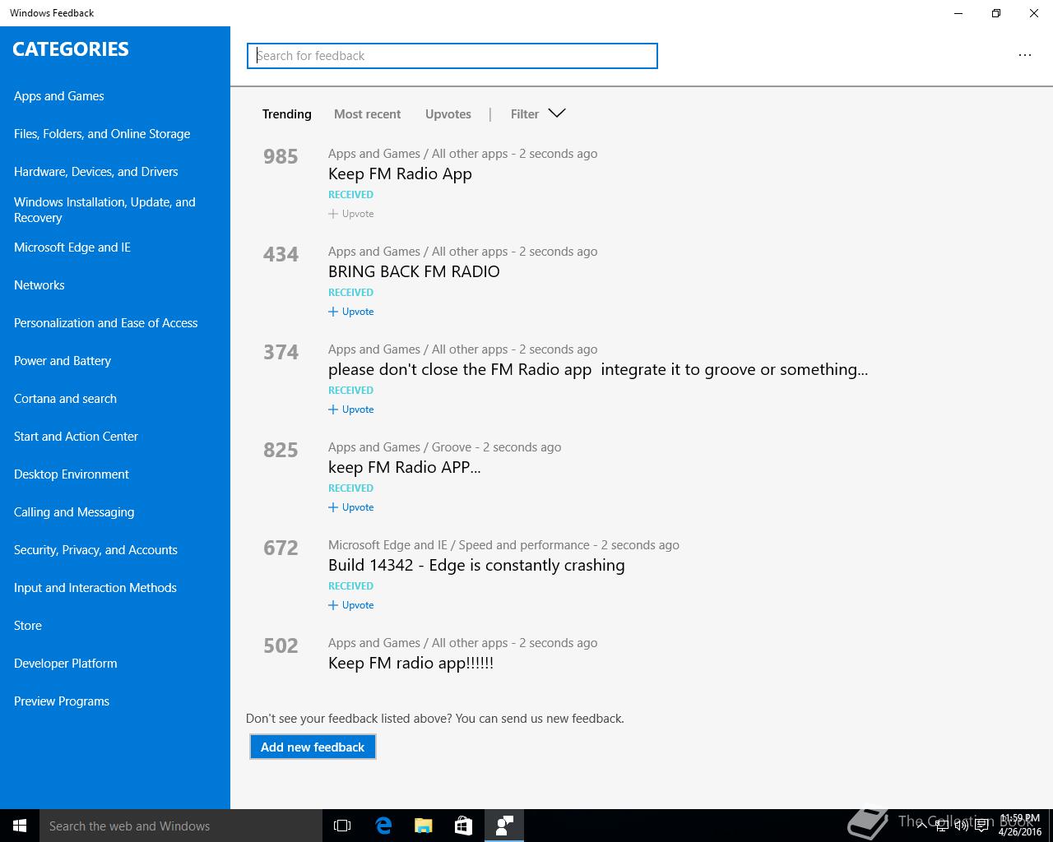1053x842 pixels.
Task: Open File Explorer from taskbar
Action: click(424, 826)
